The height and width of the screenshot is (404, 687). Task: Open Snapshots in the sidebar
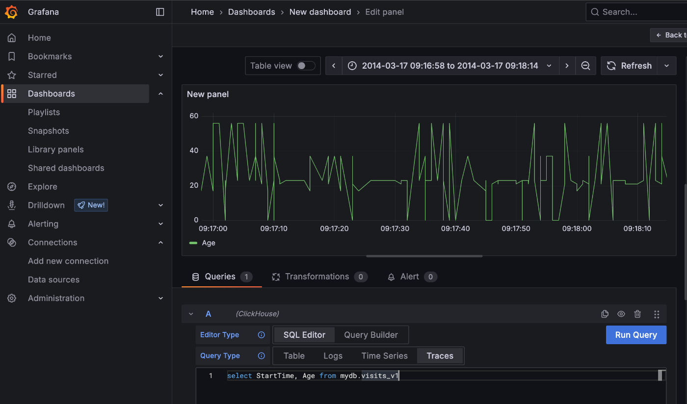tap(49, 131)
